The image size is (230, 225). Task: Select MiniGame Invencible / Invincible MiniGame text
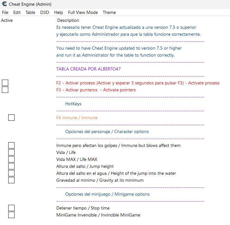click(x=98, y=215)
